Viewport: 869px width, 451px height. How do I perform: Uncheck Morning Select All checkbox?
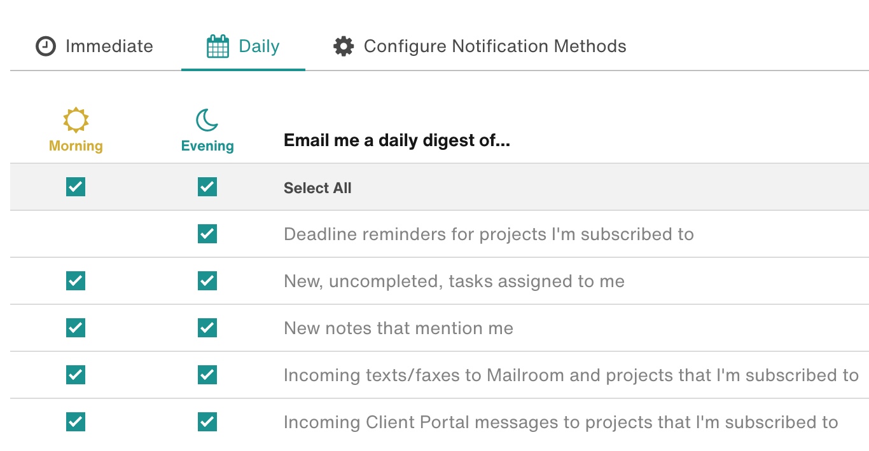coord(76,187)
